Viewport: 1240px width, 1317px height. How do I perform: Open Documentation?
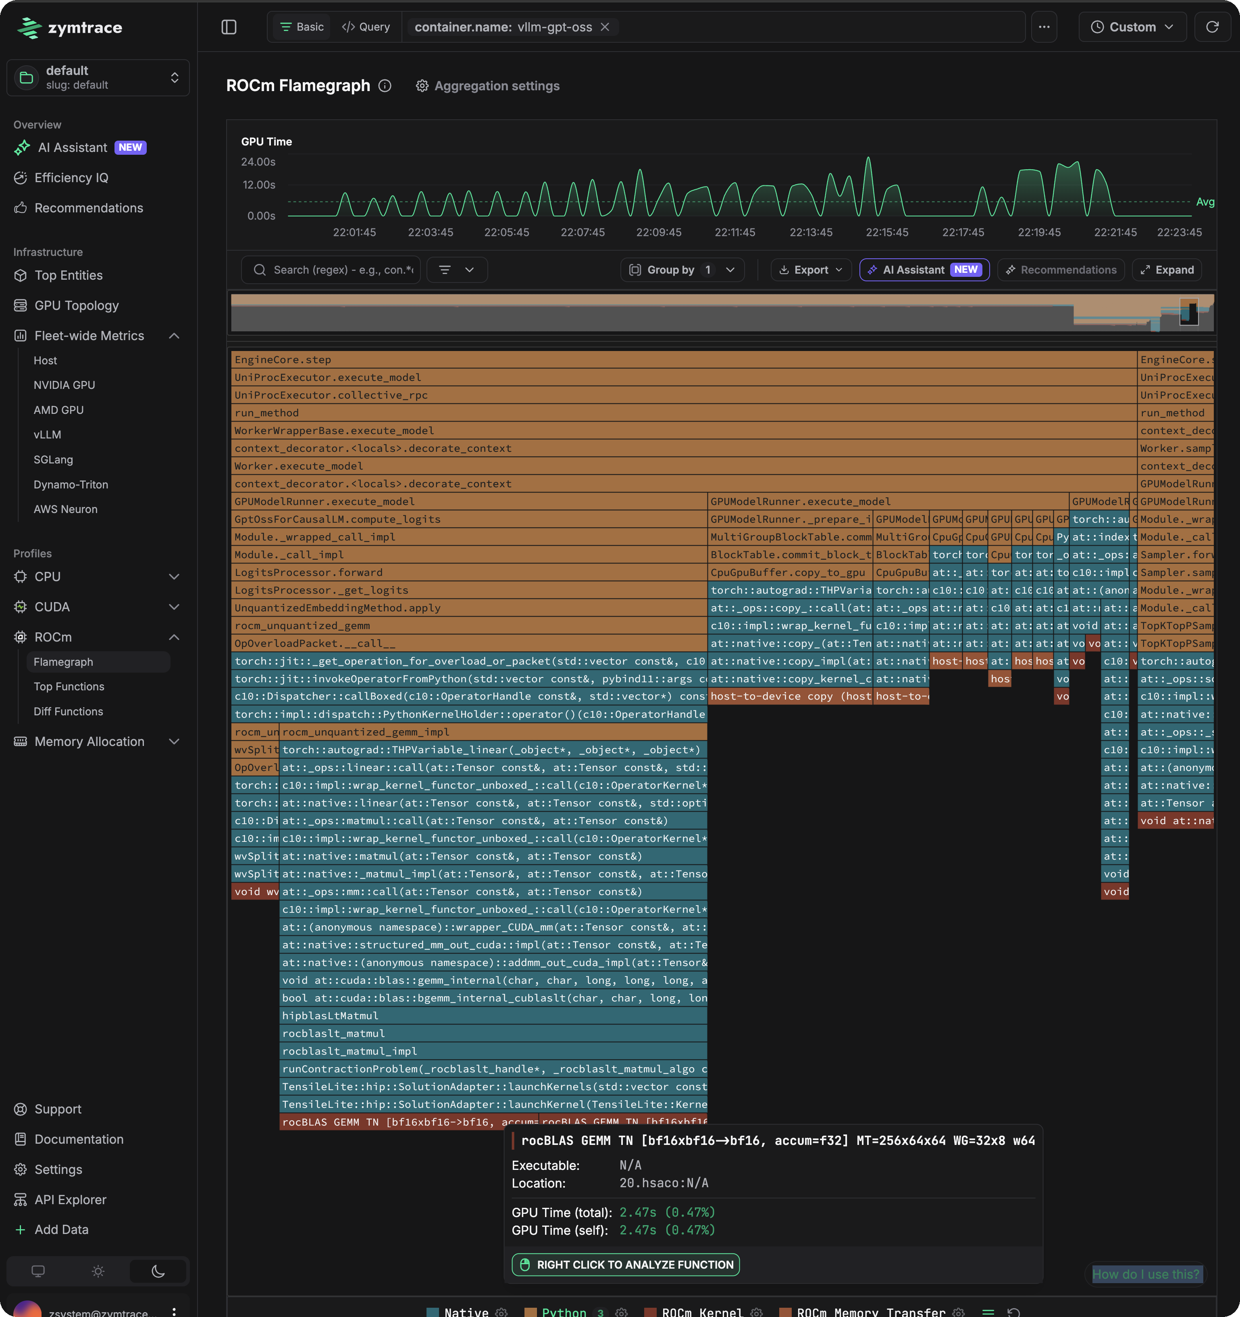coord(69,1139)
